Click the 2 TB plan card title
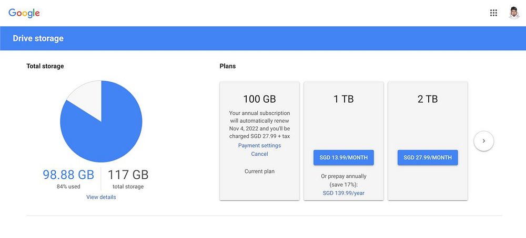Viewport: 526px width, 238px height. tap(428, 99)
